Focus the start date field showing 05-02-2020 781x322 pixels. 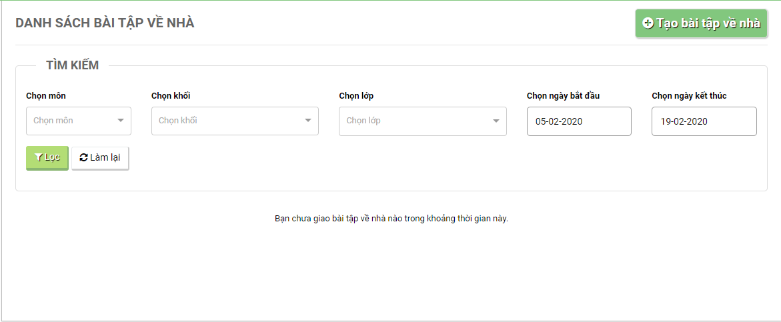click(578, 121)
